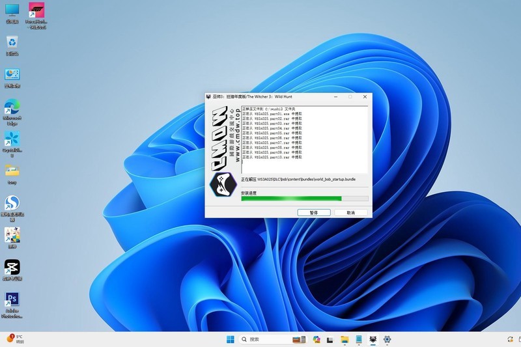This screenshot has height=347, width=521.
Task: Select the WS3A025.part10.rar log line
Action: pyautogui.click(x=272, y=157)
